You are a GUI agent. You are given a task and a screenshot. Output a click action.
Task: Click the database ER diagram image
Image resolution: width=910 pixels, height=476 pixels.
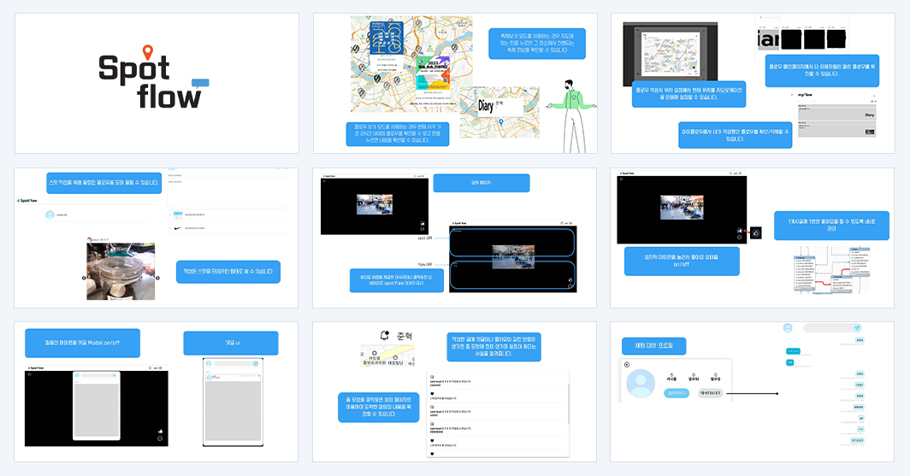click(832, 271)
